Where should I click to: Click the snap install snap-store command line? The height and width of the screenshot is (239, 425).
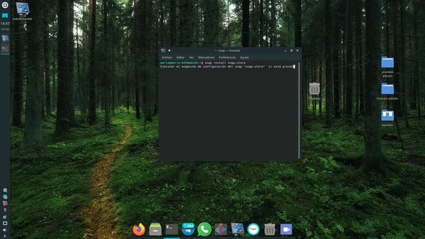(x=203, y=63)
